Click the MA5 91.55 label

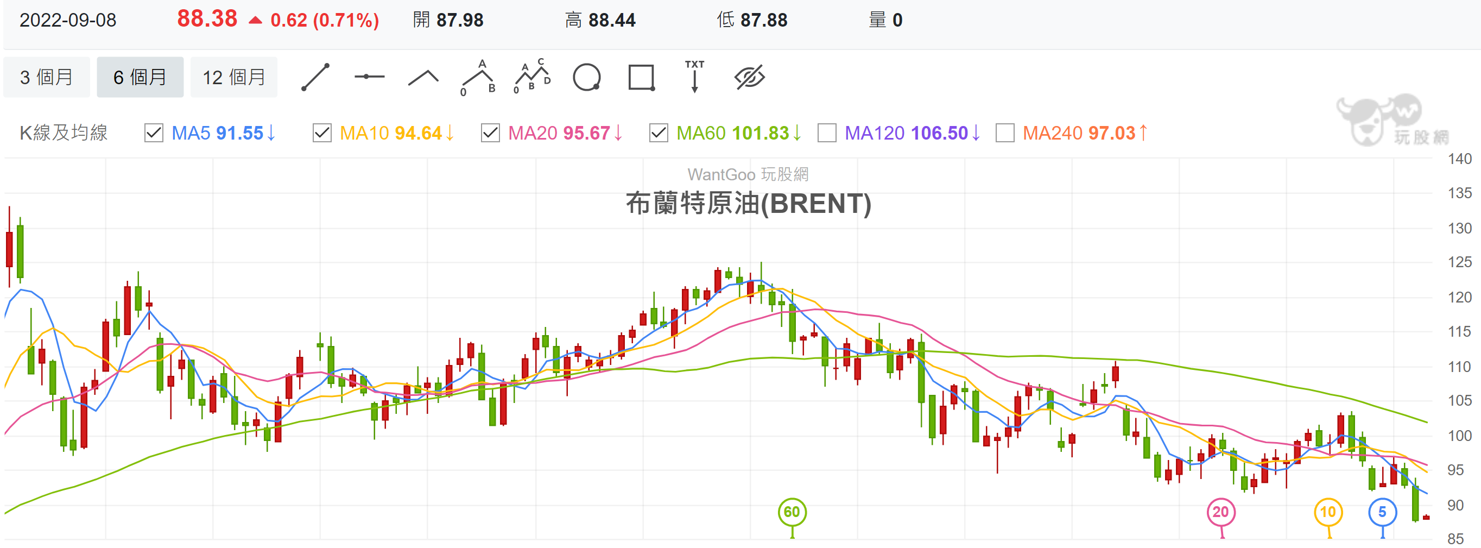click(224, 133)
